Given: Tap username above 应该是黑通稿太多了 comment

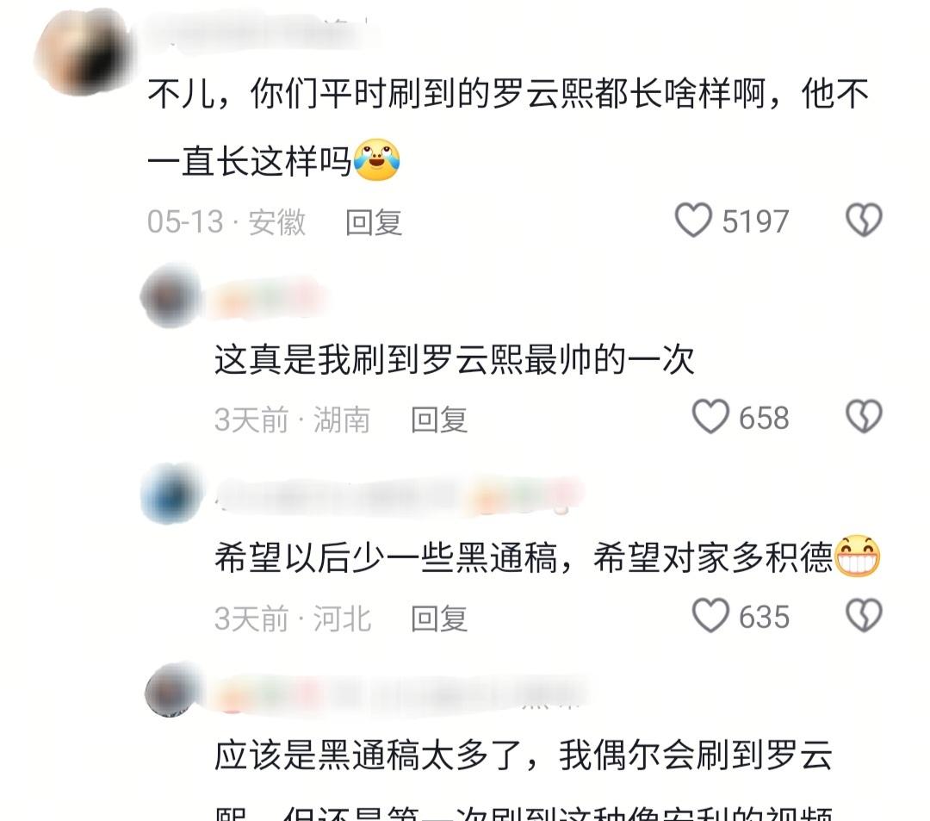Looking at the screenshot, I should point(399,693).
